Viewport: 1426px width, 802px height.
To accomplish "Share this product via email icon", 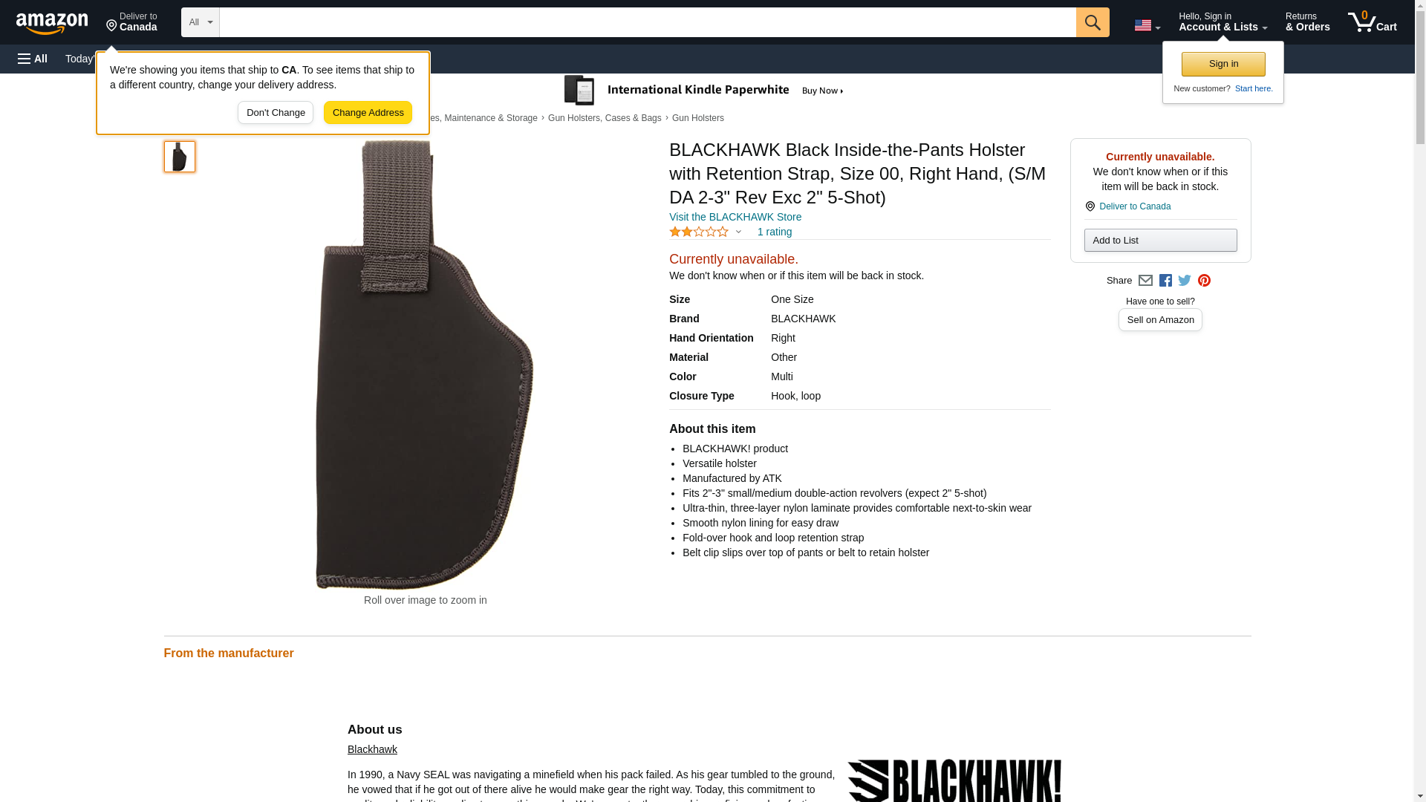I will 1145,281.
